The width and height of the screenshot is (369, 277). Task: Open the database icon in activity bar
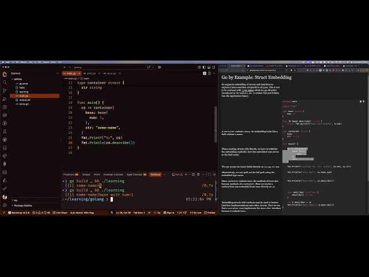pyautogui.click(x=5, y=148)
